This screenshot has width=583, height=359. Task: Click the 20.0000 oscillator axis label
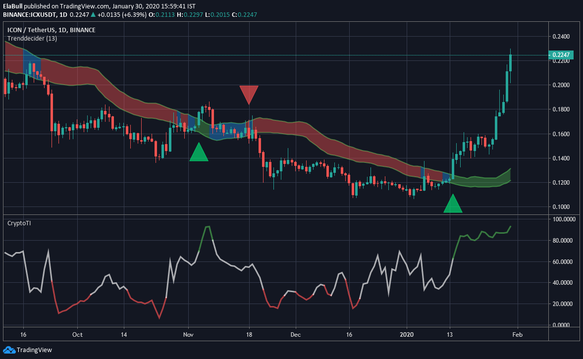pos(562,304)
